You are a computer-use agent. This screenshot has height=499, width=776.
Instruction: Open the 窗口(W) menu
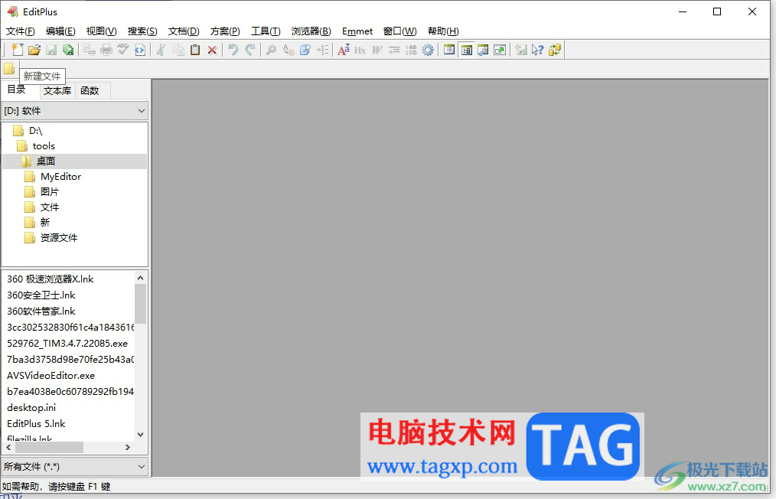400,31
